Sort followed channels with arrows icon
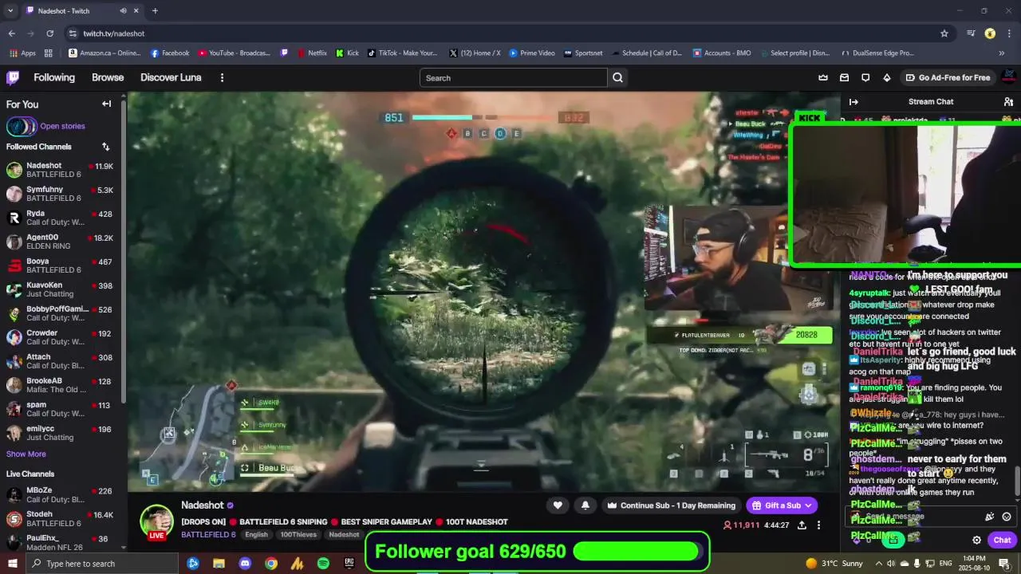 click(105, 147)
